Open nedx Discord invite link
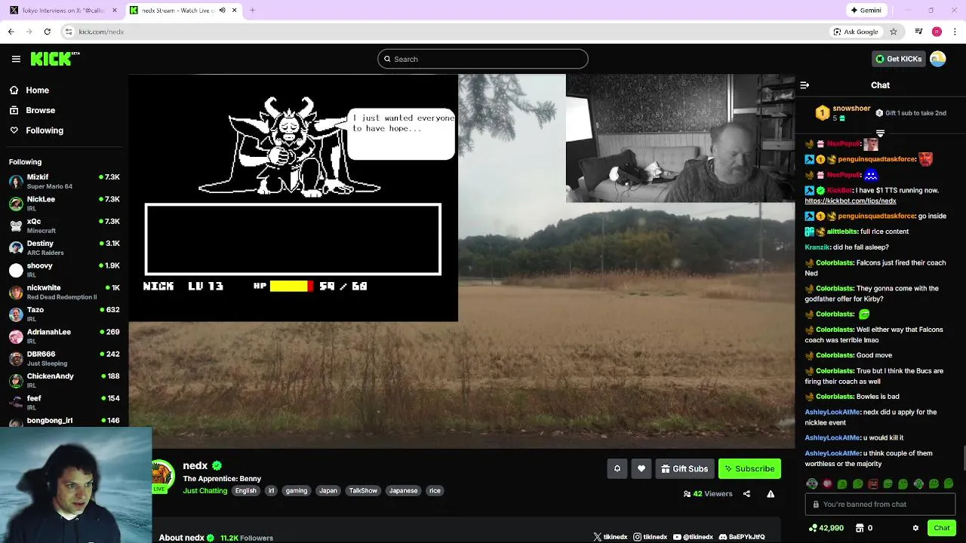The height and width of the screenshot is (543, 966). click(742, 537)
